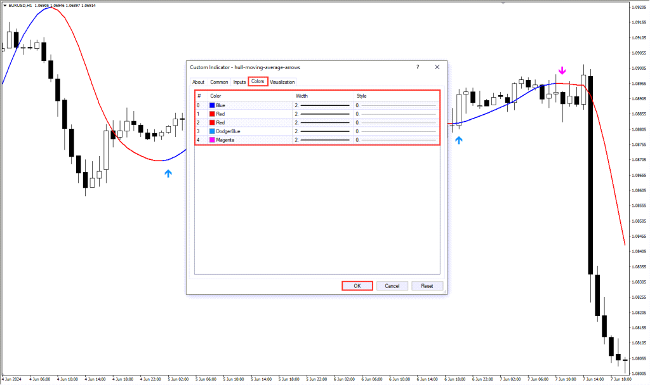Click the EURUSD,H1 chart title dropdown triangle
This screenshot has height=385, width=650.
tap(4, 5)
